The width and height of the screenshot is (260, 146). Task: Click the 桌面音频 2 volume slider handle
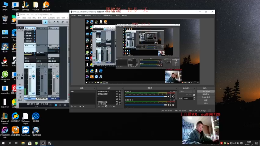click(165, 105)
